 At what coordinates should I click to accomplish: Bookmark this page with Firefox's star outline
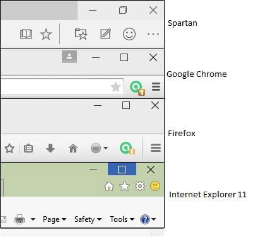pos(9,149)
